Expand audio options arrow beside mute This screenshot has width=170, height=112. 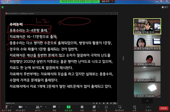click(x=11, y=107)
